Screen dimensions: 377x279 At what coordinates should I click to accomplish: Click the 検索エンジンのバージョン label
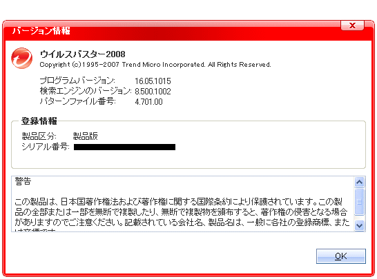click(x=86, y=91)
